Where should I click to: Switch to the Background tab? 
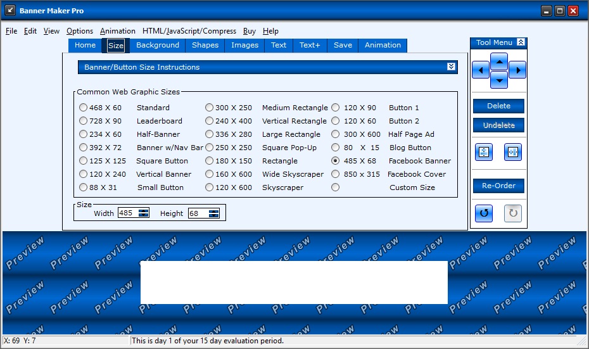pyautogui.click(x=158, y=45)
